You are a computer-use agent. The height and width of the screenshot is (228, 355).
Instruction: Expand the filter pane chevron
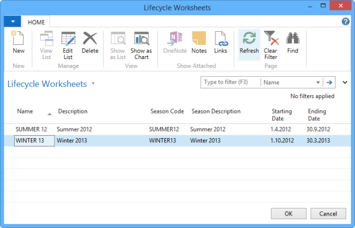pyautogui.click(x=345, y=82)
